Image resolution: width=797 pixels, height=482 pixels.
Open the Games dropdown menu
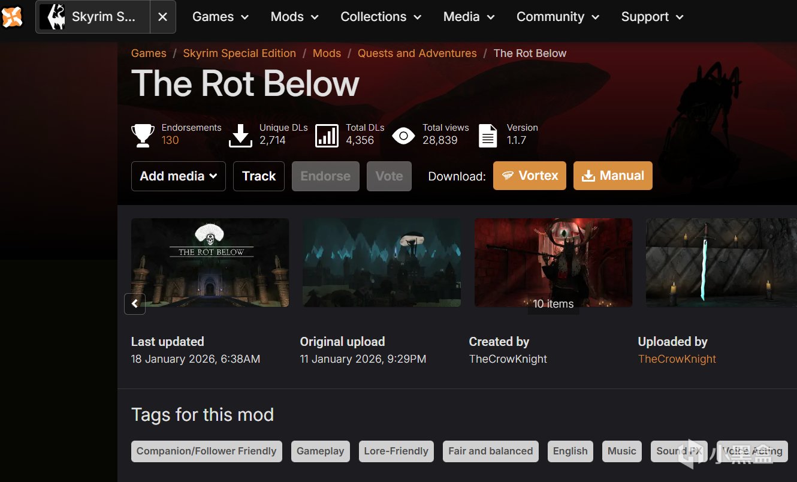[x=221, y=17]
